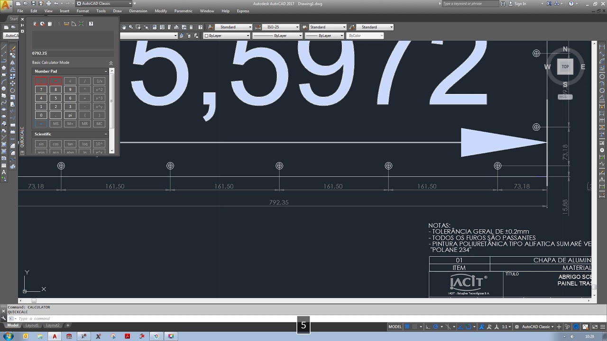
Task: Click the Windows Start button
Action: pos(9,336)
